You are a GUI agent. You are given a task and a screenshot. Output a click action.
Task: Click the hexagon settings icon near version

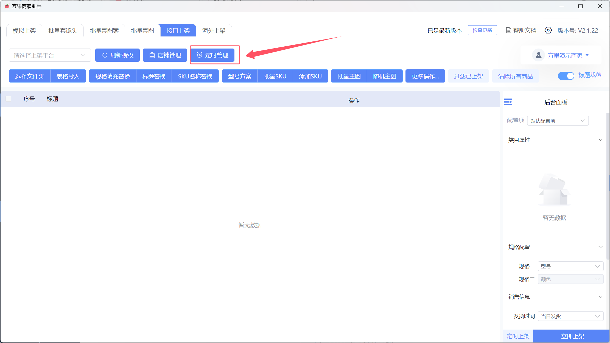coord(548,30)
